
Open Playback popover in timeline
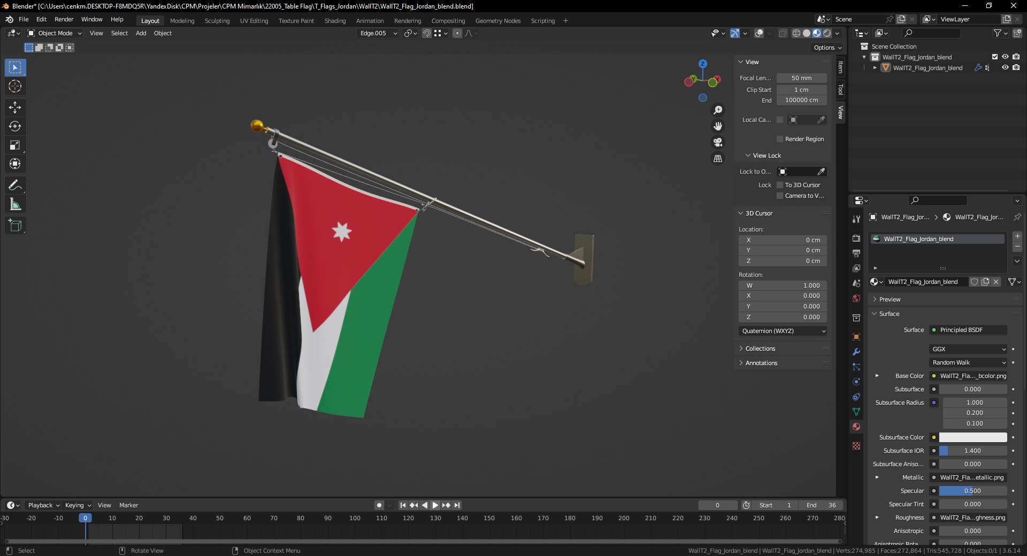click(x=43, y=505)
